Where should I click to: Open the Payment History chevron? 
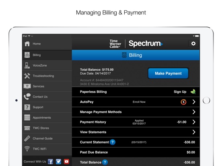click(x=194, y=122)
